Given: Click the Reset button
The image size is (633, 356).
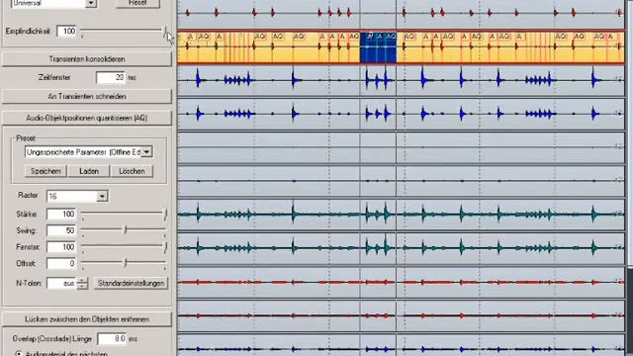Looking at the screenshot, I should 137,3.
